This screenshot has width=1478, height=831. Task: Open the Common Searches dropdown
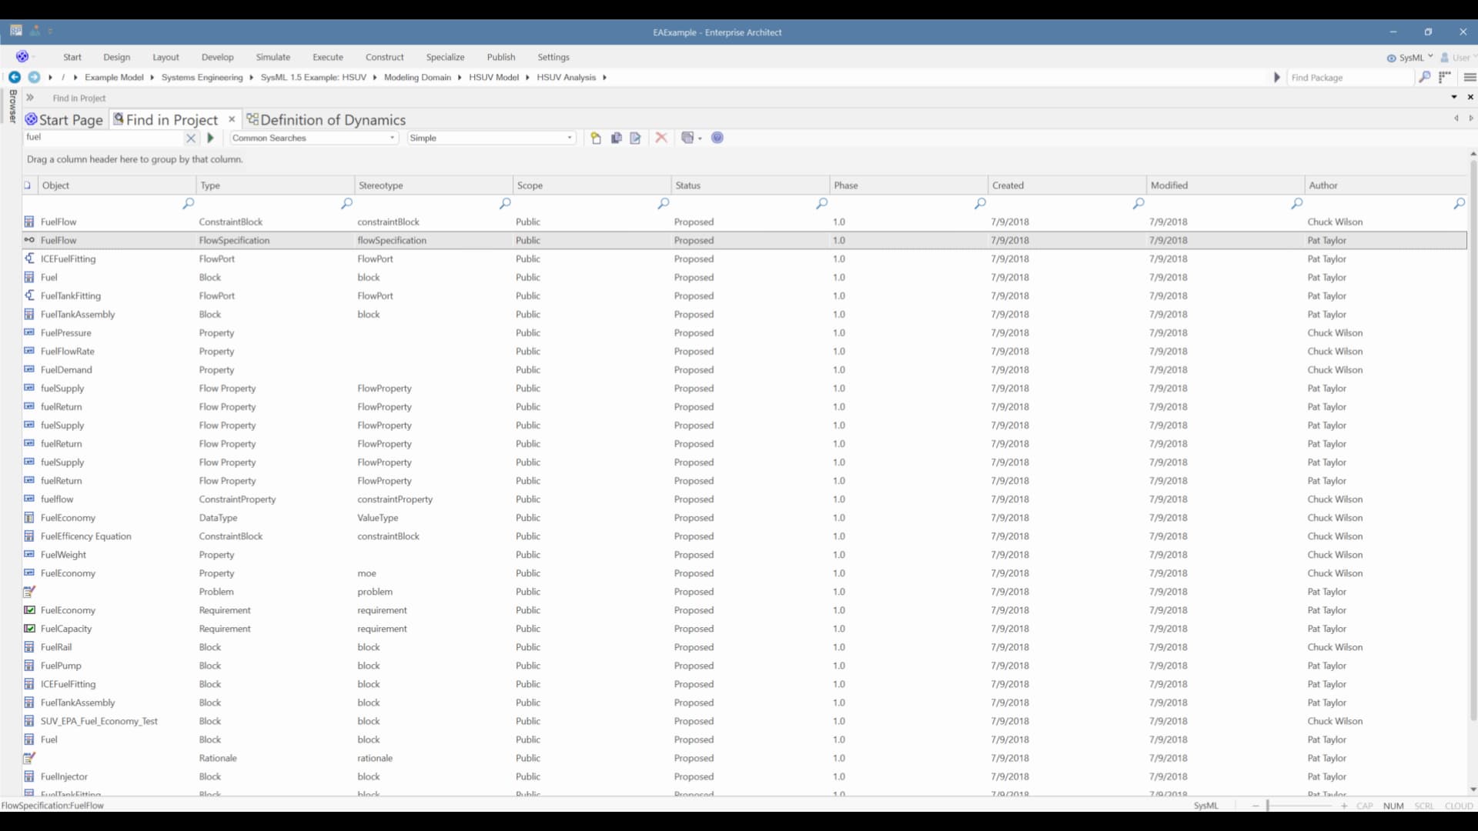click(393, 138)
